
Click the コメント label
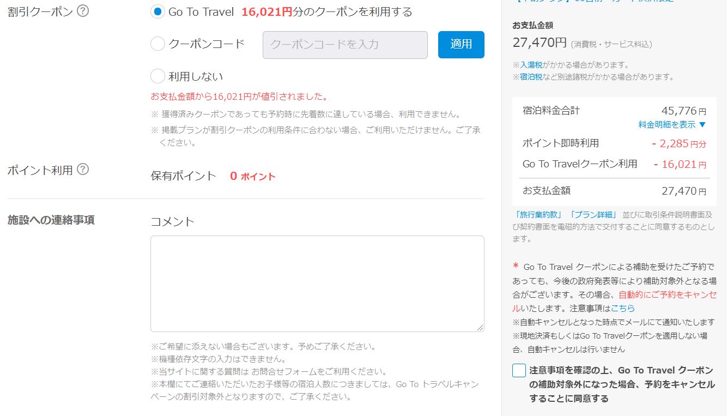[172, 221]
